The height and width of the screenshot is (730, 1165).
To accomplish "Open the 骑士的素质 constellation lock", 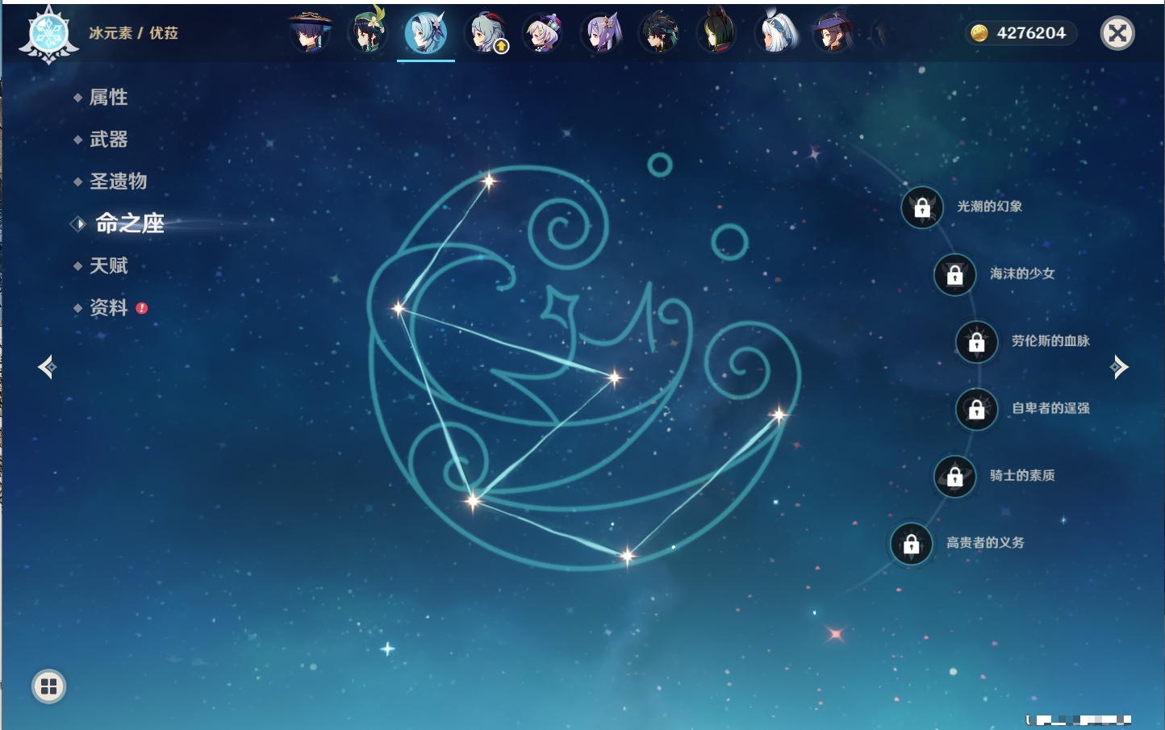I will click(955, 477).
